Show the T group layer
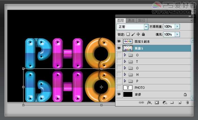 pos(119,61)
